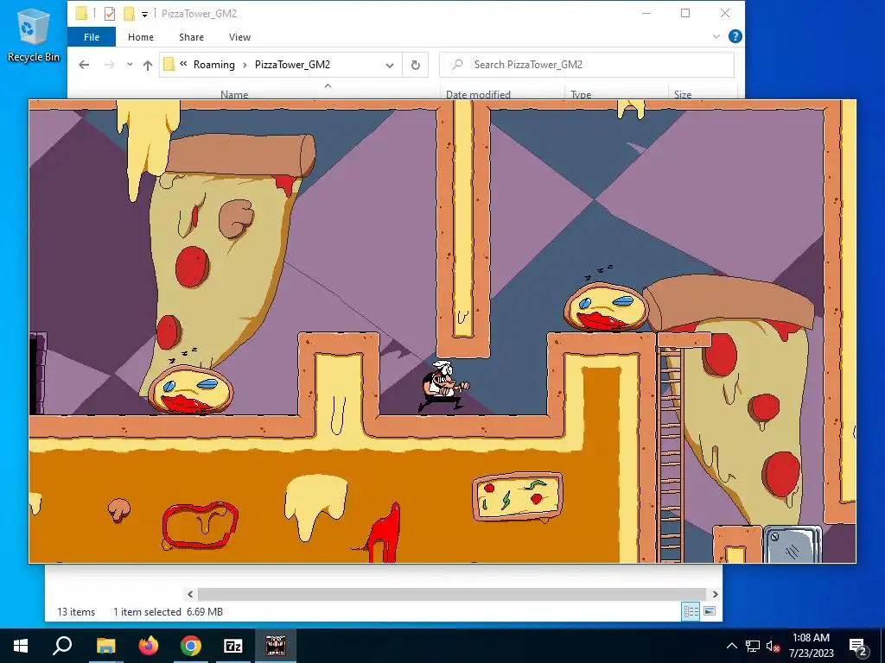The width and height of the screenshot is (885, 663).
Task: Expand the Explorer ribbon chevron
Action: (716, 36)
